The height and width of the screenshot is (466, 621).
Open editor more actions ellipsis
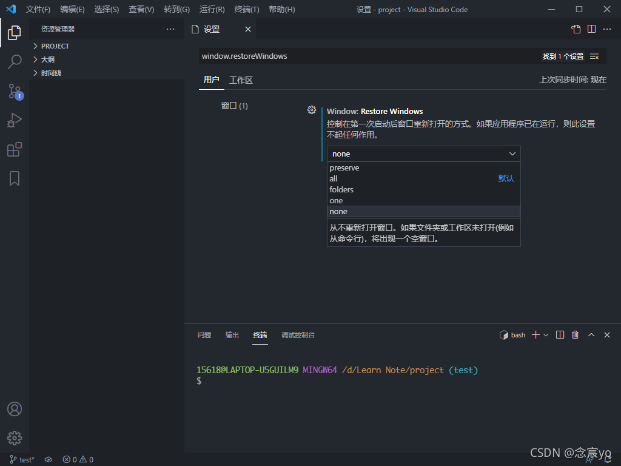point(607,29)
